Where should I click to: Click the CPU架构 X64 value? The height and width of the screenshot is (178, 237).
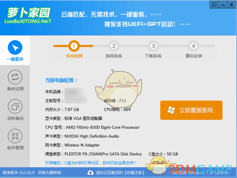[x=117, y=110]
